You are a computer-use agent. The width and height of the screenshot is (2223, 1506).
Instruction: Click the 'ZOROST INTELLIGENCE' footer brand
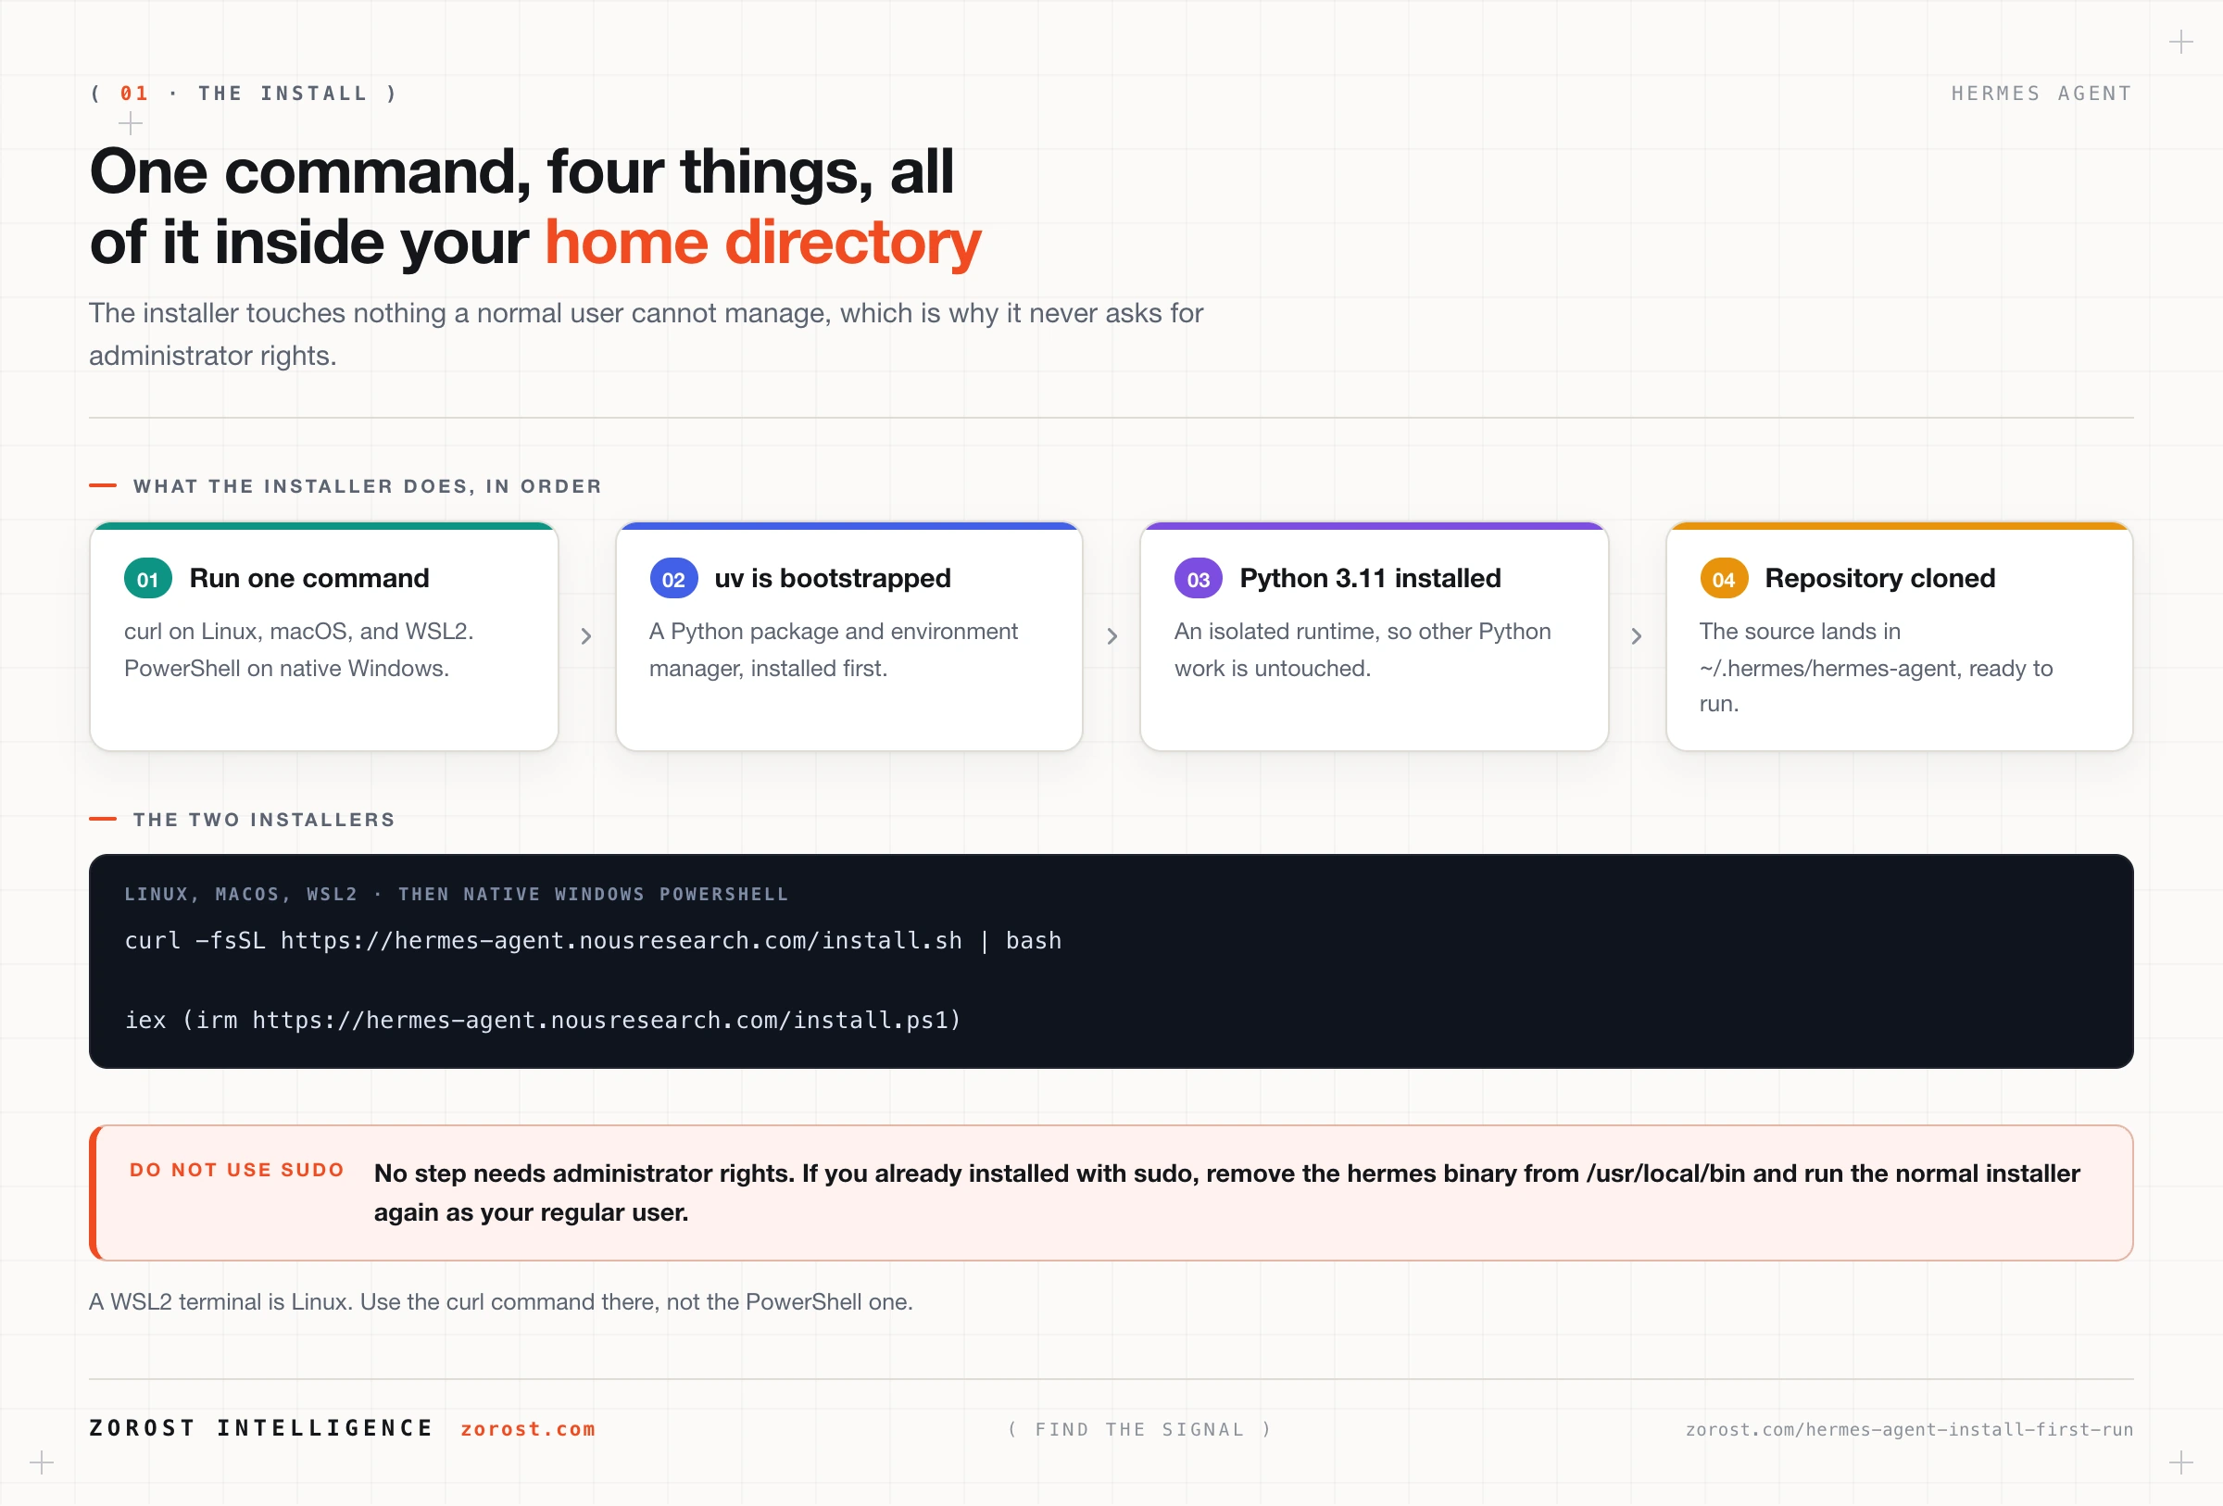(261, 1428)
